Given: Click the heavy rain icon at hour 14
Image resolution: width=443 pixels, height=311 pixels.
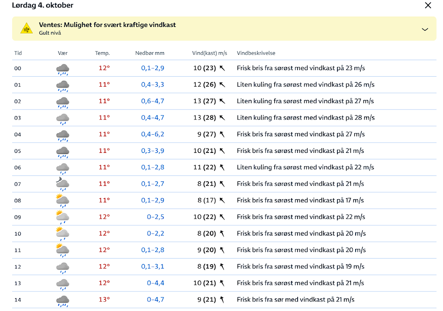Looking at the screenshot, I should (63, 300).
